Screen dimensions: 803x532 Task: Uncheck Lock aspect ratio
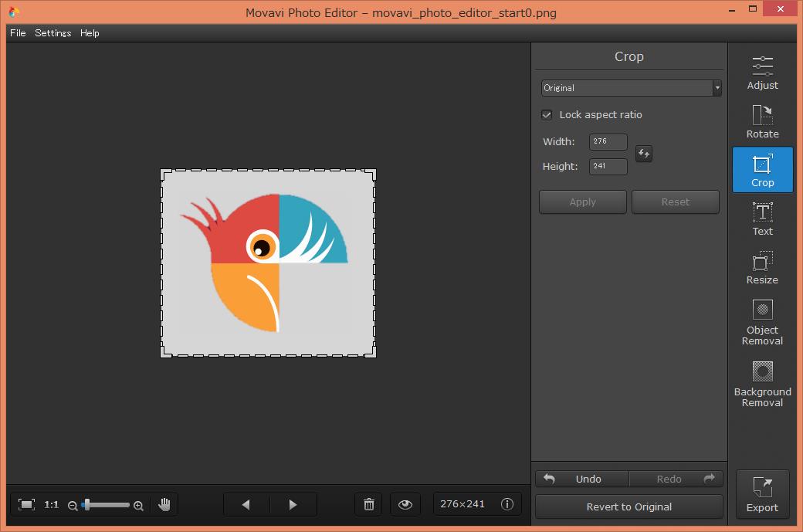[x=547, y=115]
